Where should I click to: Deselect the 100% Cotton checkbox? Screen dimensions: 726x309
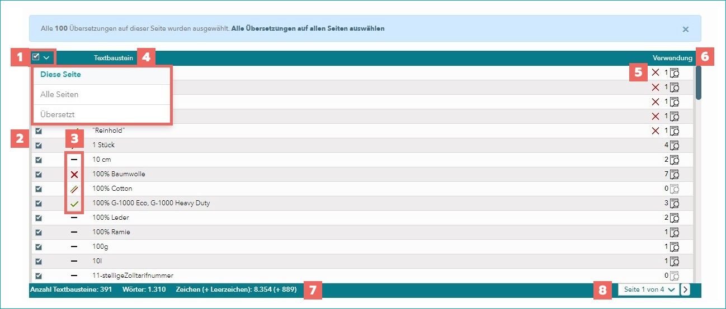click(x=39, y=189)
